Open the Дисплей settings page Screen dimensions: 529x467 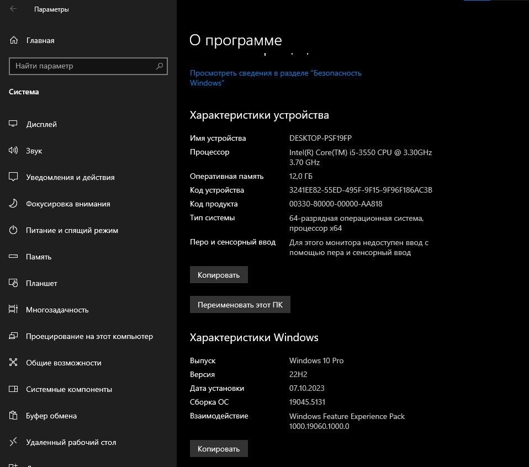[88, 124]
